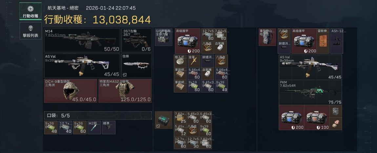
Task: Click the 9x39 ammo stack of 48
Action: click(51, 127)
